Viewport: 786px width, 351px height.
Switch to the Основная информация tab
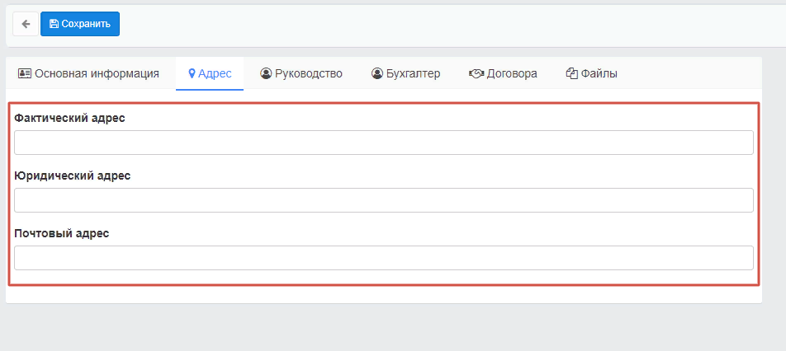click(88, 73)
